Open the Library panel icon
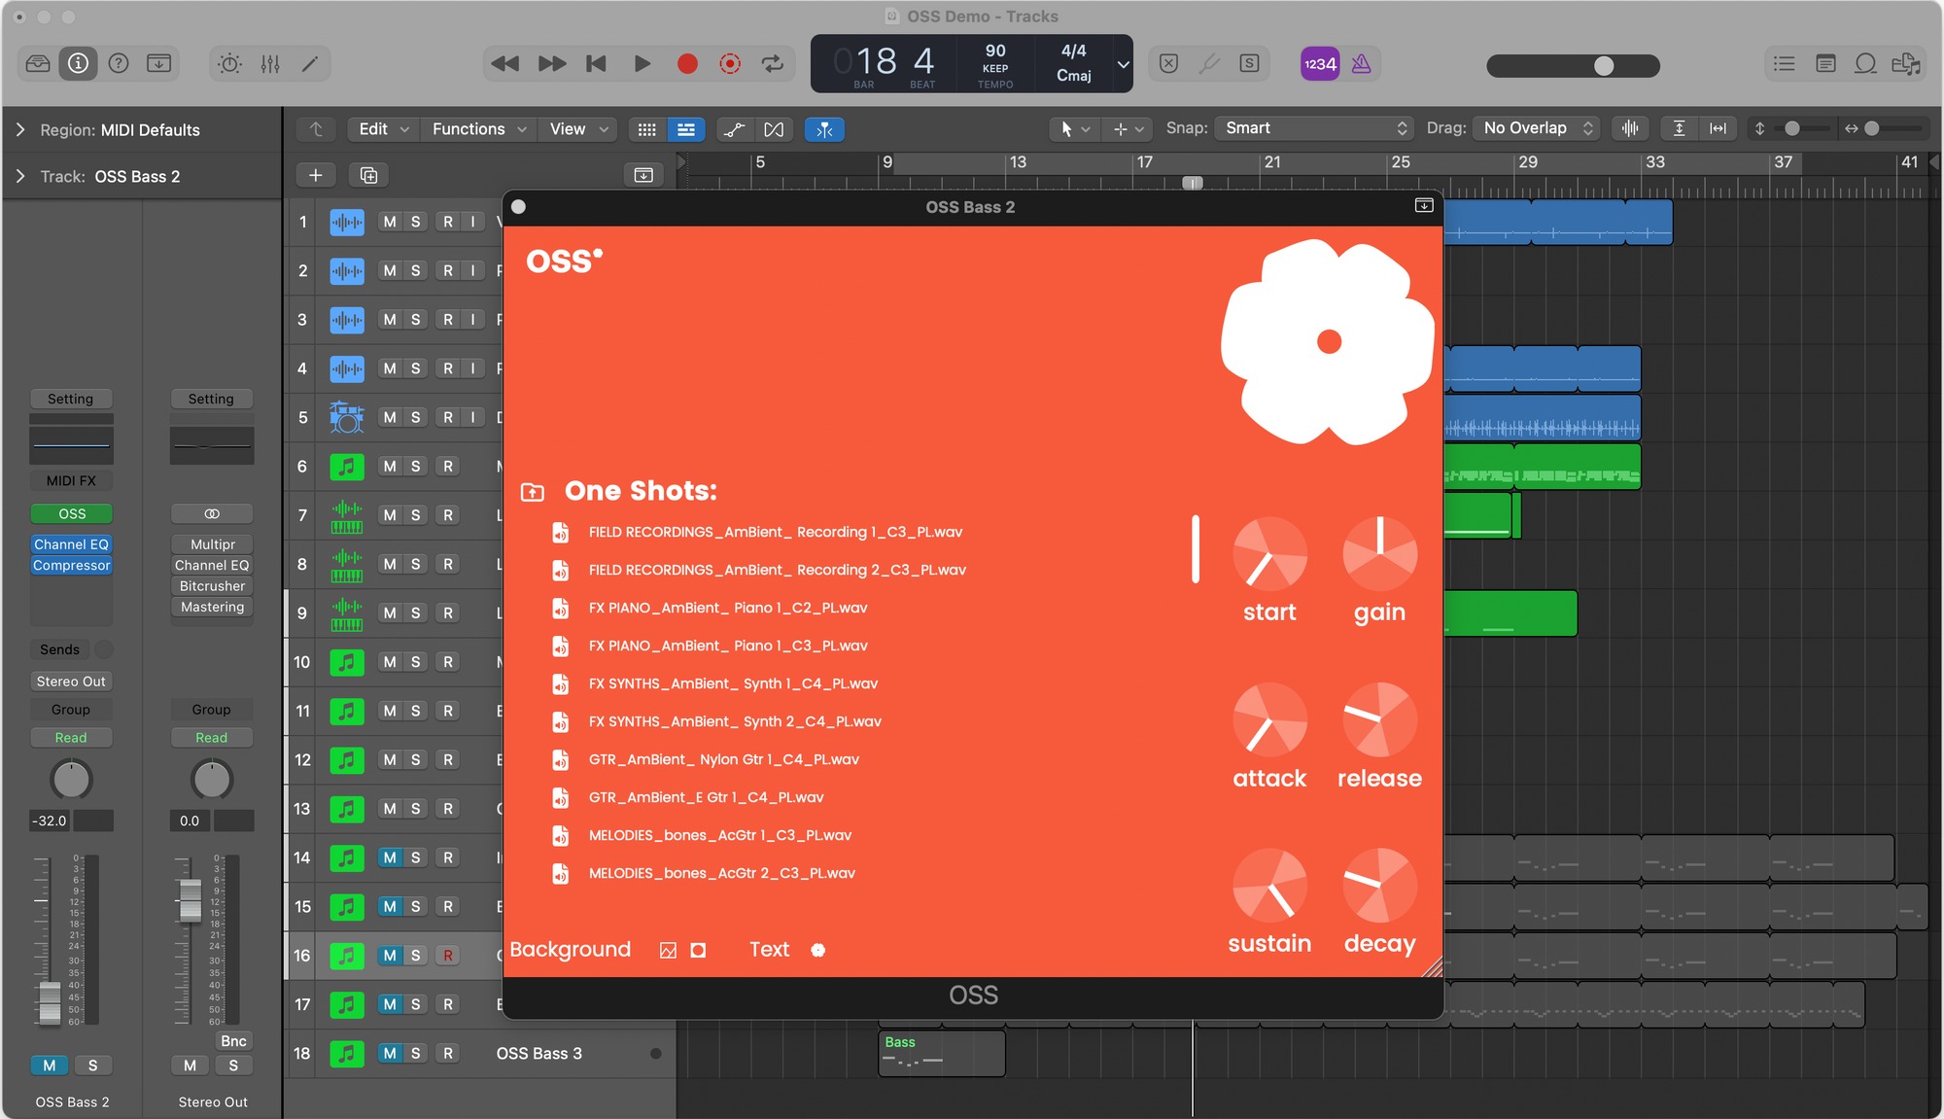The image size is (1944, 1119). (x=38, y=64)
